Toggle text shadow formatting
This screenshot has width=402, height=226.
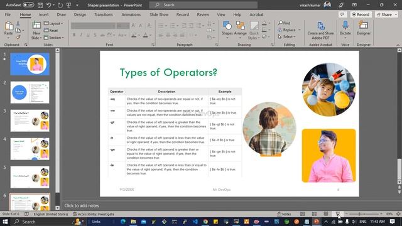point(95,35)
